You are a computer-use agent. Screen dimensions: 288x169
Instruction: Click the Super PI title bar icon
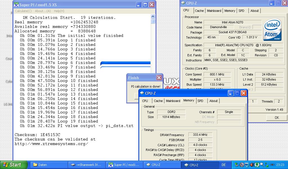coord(16,5)
